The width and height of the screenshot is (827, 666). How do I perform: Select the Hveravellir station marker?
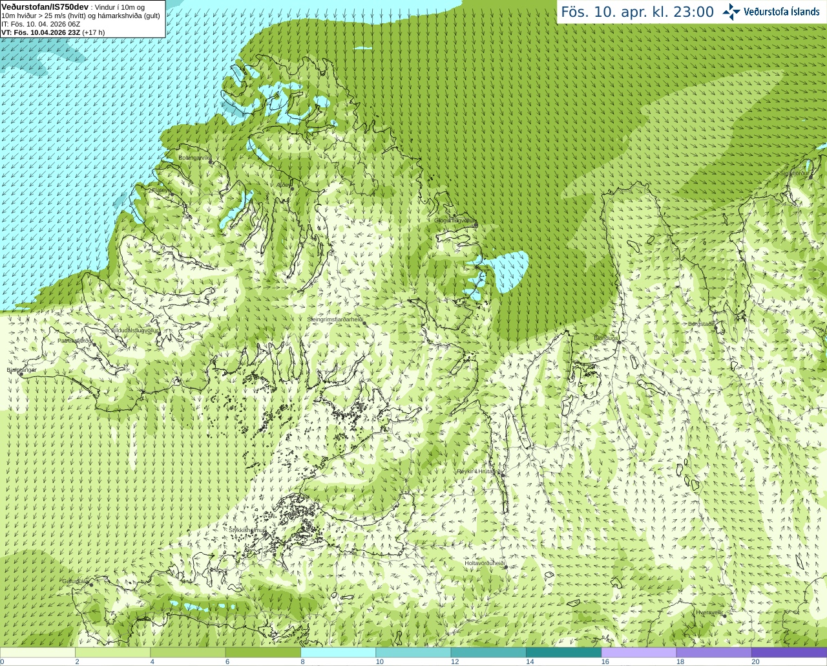coord(724,616)
